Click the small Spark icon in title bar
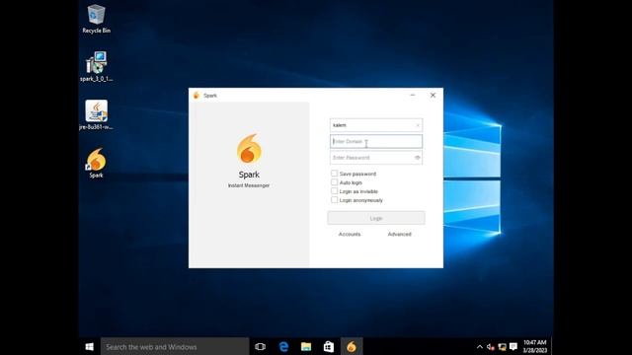632x355 pixels. click(x=197, y=96)
